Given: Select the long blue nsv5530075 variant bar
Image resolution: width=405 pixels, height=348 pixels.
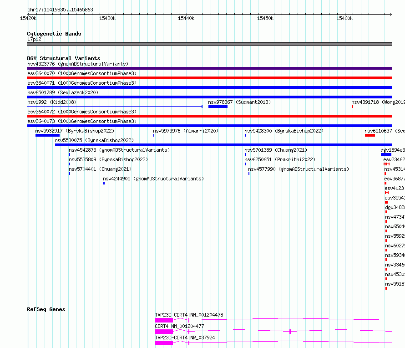Looking at the screenshot, I should pyautogui.click(x=224, y=145).
